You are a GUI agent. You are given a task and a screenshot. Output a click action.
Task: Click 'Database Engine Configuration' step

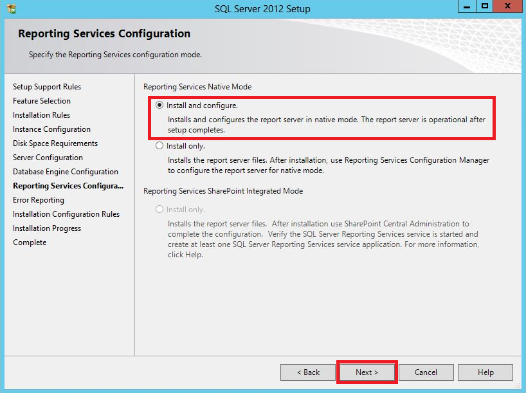66,172
